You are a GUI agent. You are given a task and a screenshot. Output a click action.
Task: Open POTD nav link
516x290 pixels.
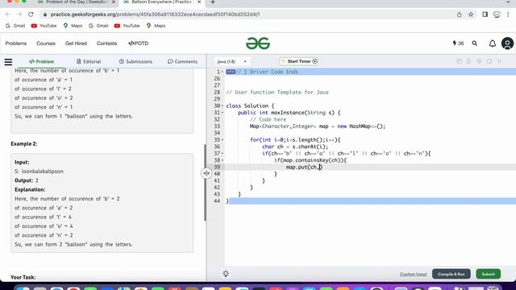tap(138, 43)
